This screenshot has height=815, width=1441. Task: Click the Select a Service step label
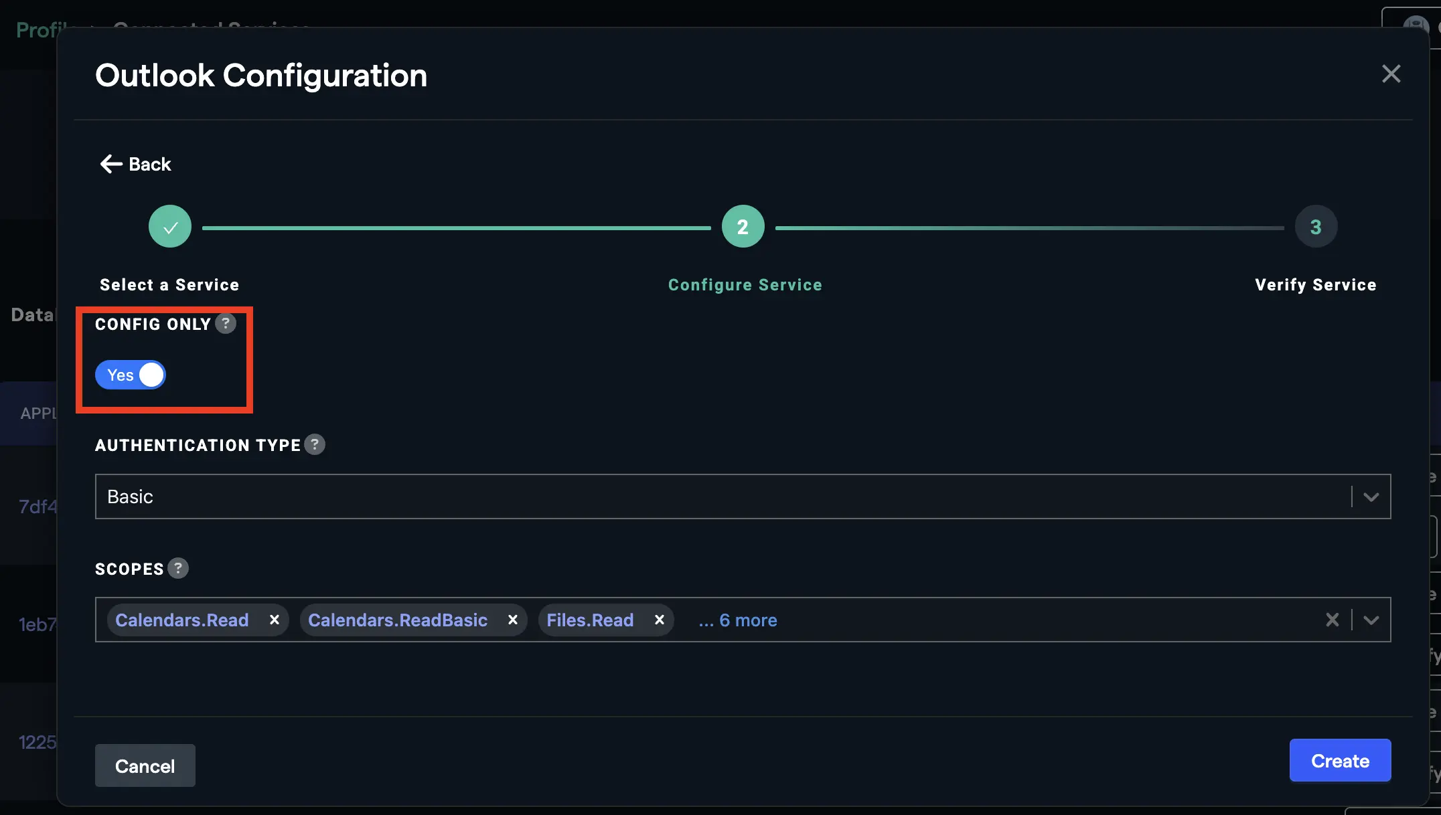(x=169, y=285)
